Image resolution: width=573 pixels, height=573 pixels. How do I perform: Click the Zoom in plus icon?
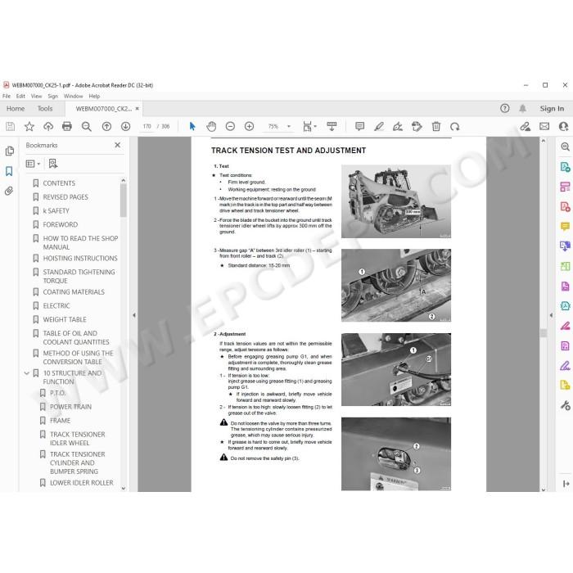tap(249, 126)
